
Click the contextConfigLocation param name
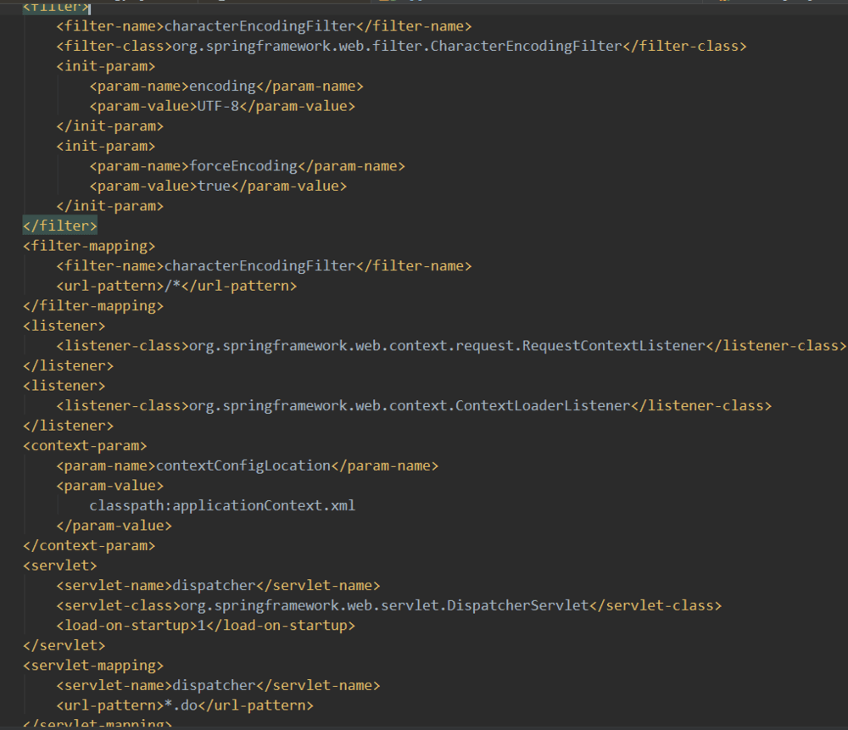(x=243, y=465)
